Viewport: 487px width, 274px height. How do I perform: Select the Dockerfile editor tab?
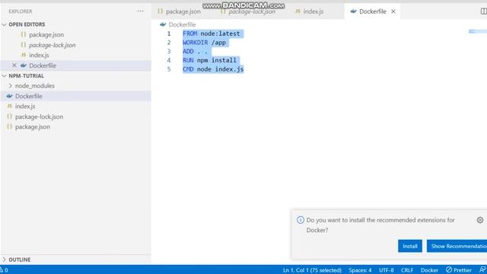(372, 11)
